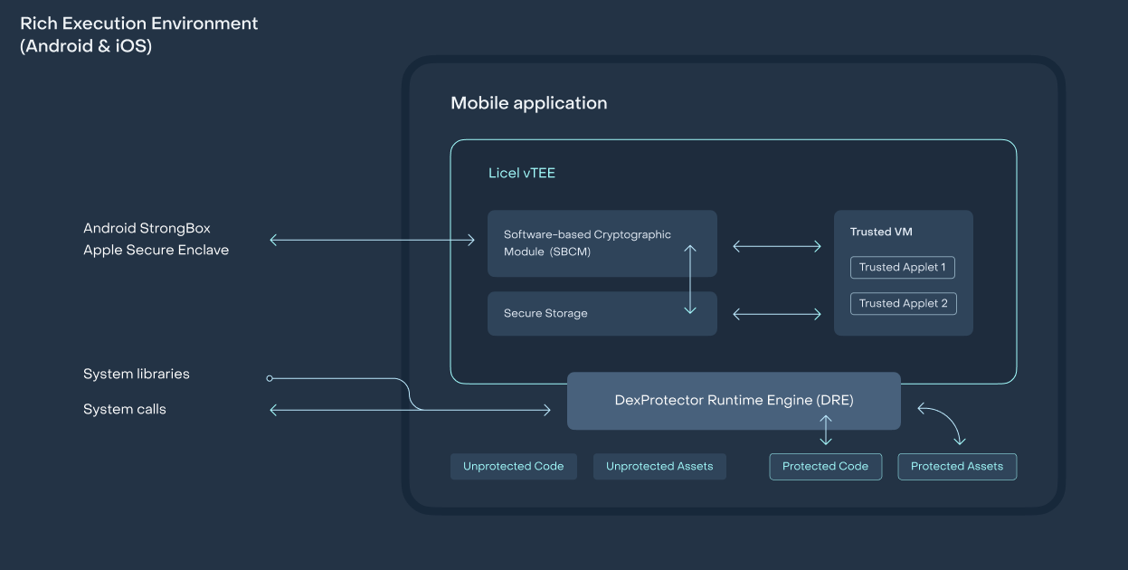This screenshot has width=1128, height=570.
Task: Click the arrow between Secure Storage and Trusted VM
Action: (x=776, y=314)
